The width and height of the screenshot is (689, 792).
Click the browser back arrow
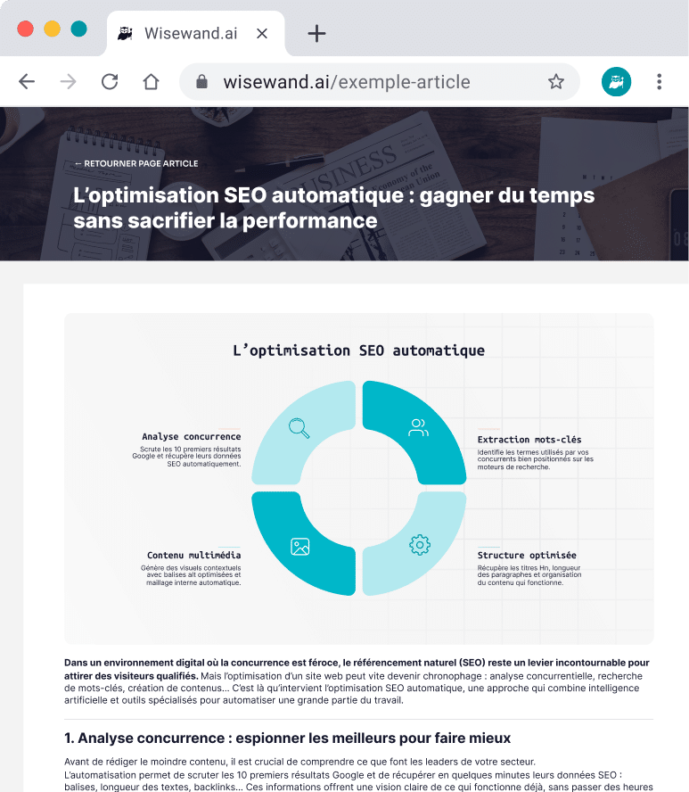tap(27, 82)
